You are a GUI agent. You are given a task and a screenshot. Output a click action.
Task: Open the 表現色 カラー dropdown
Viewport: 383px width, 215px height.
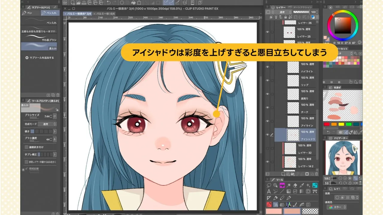[337, 207]
